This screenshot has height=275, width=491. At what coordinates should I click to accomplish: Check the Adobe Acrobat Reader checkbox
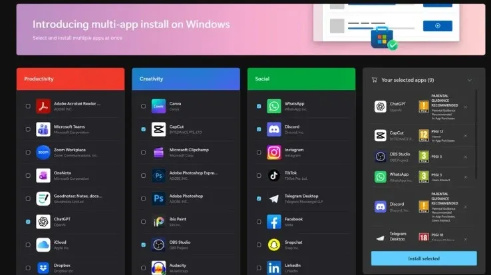(x=28, y=107)
